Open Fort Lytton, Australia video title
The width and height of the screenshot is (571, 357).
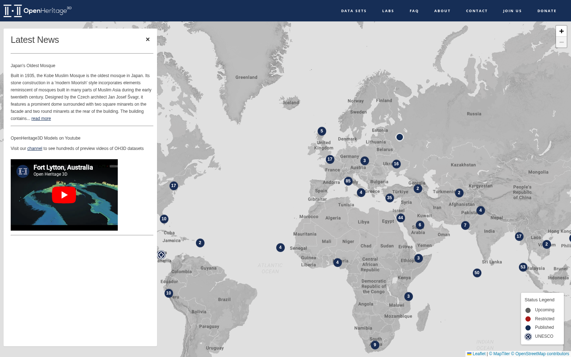tap(63, 167)
